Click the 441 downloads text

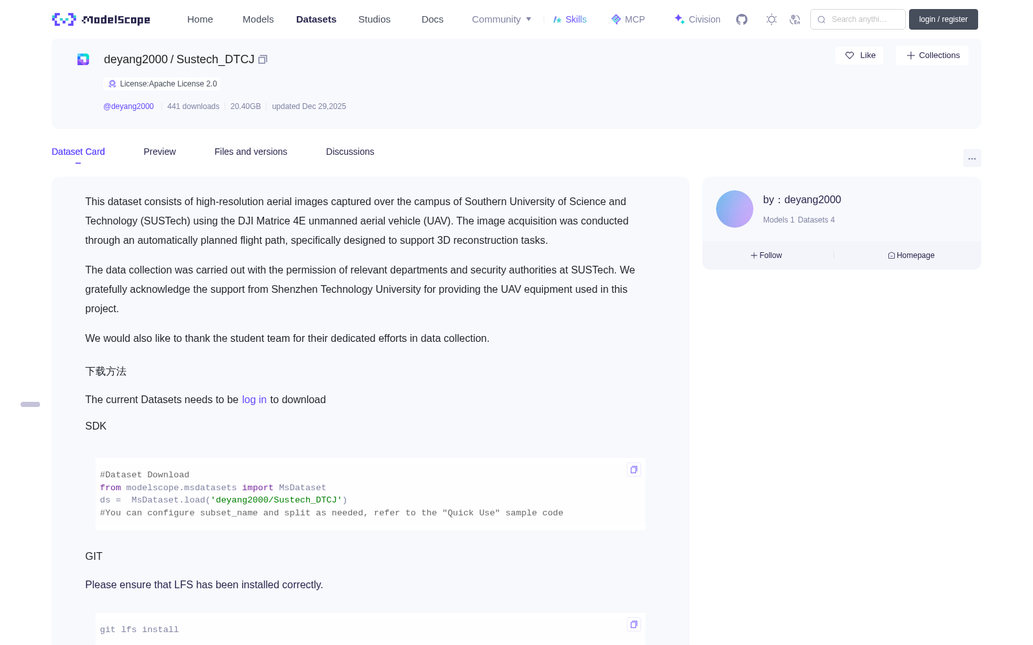click(x=193, y=106)
